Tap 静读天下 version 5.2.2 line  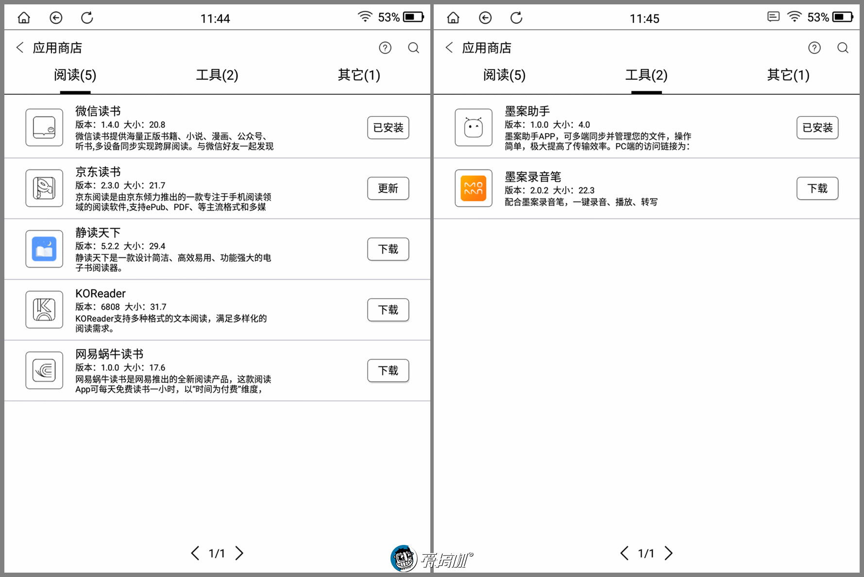tap(120, 246)
